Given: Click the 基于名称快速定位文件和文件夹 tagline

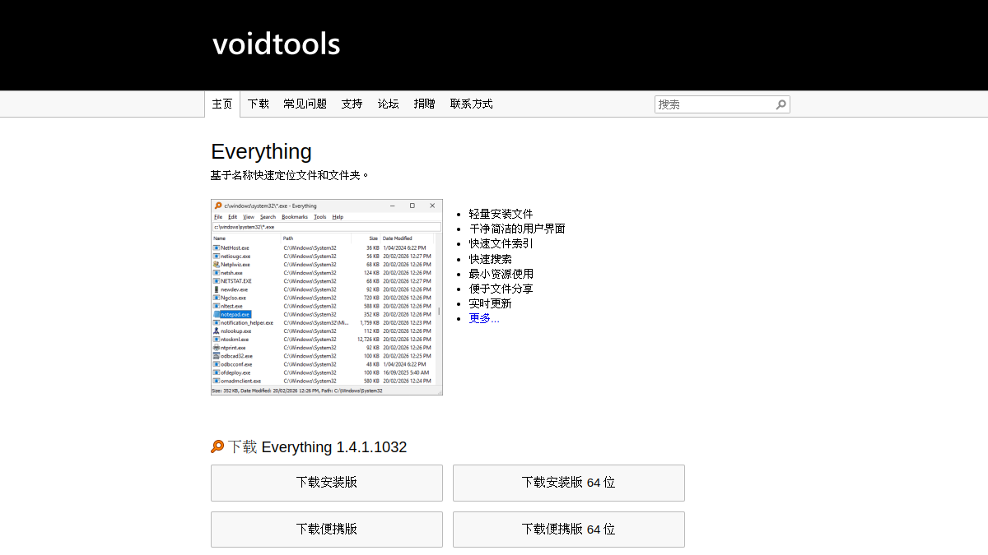Looking at the screenshot, I should [x=291, y=175].
